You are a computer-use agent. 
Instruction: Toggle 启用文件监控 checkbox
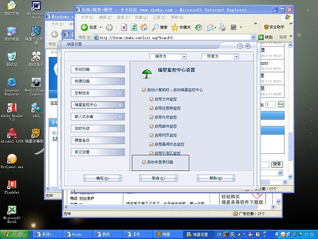(x=151, y=99)
